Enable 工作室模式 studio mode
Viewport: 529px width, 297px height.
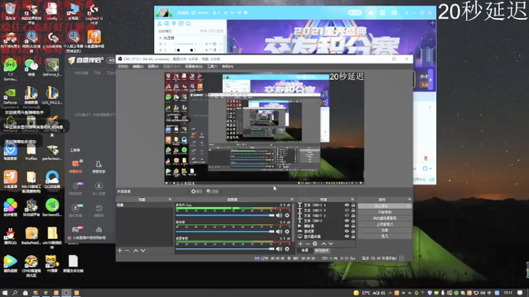[x=385, y=224]
